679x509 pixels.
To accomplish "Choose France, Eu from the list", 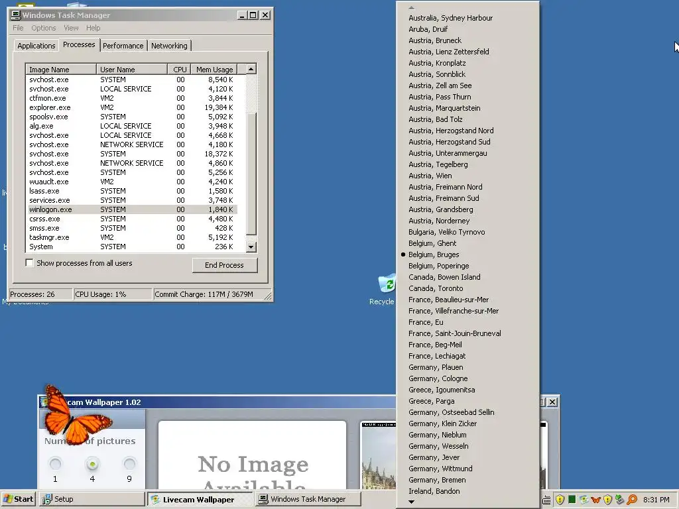I will pyautogui.click(x=467, y=322).
